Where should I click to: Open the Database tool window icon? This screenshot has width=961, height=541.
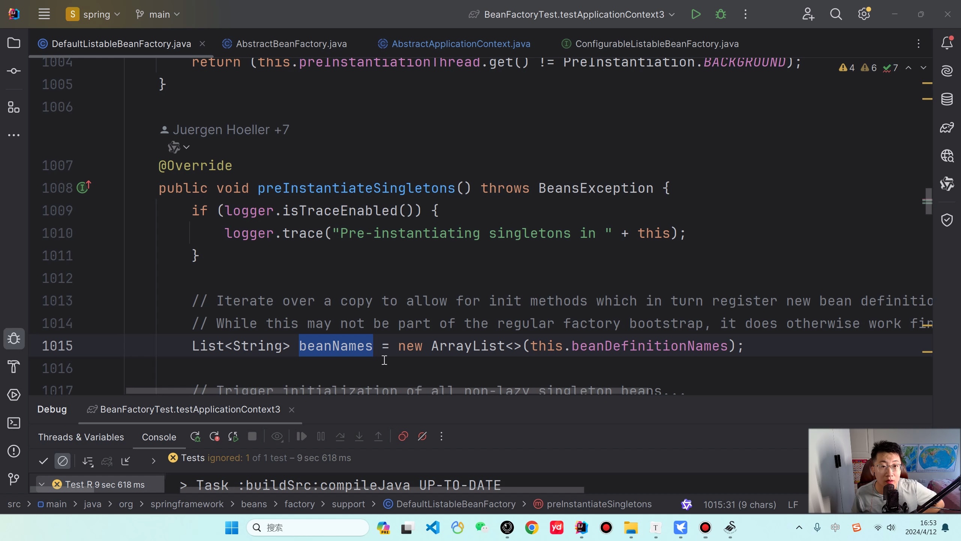[x=947, y=99]
